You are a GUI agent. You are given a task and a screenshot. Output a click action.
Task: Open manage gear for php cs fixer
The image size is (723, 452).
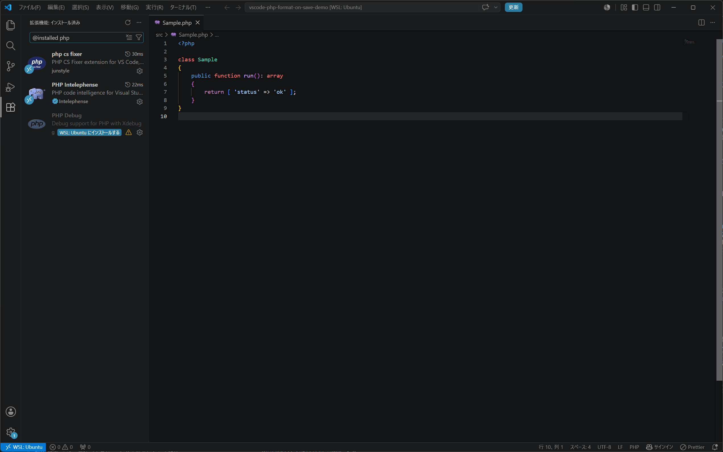coord(139,71)
